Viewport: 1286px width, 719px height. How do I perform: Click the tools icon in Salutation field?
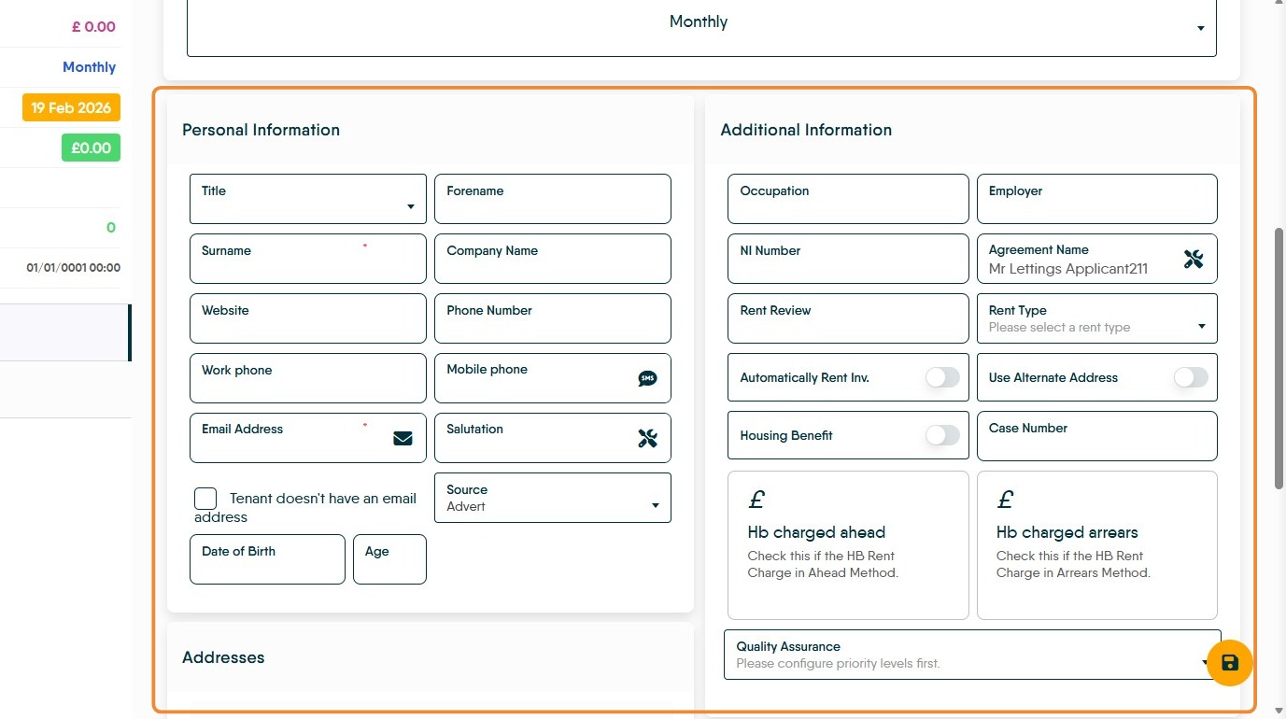coord(647,438)
